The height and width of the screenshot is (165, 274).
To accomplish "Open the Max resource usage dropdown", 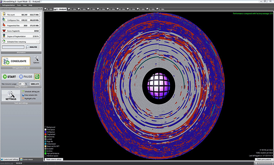I will [x=24, y=84].
